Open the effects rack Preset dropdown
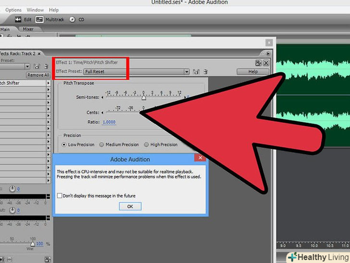The image size is (350, 263). [27, 66]
